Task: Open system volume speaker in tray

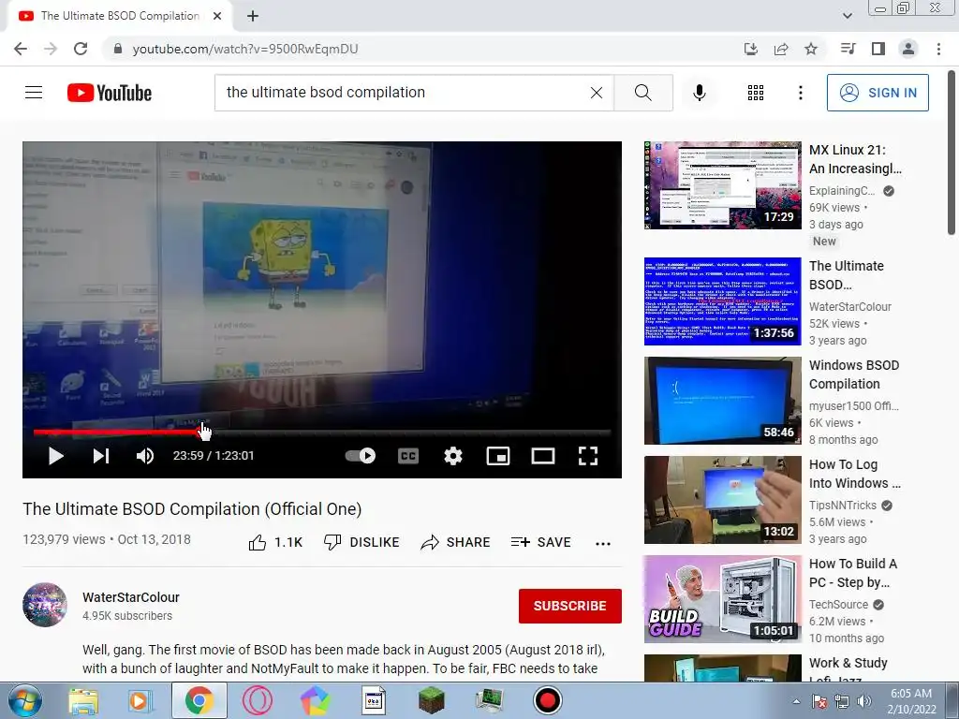Action: point(864,701)
